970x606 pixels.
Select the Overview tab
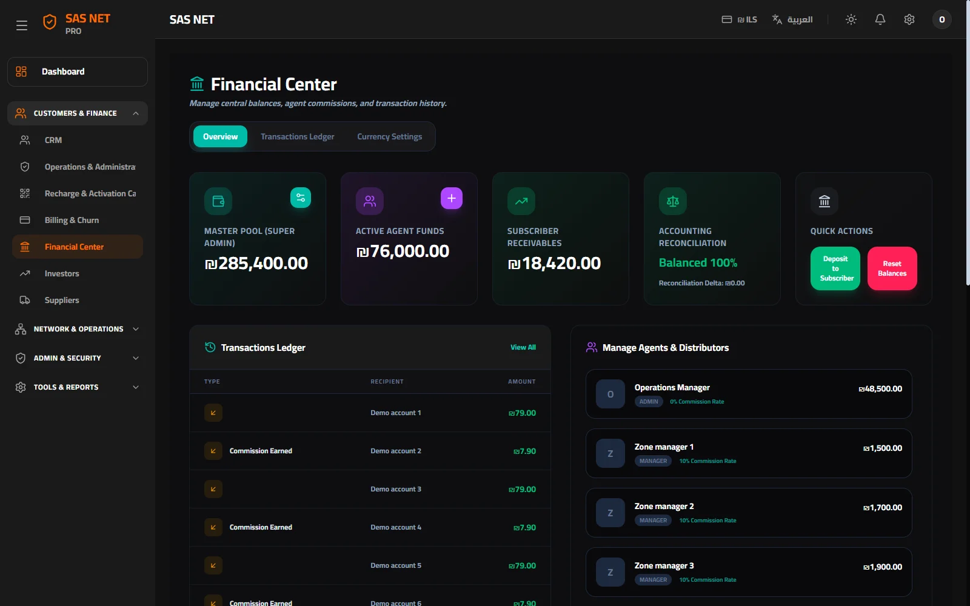220,136
